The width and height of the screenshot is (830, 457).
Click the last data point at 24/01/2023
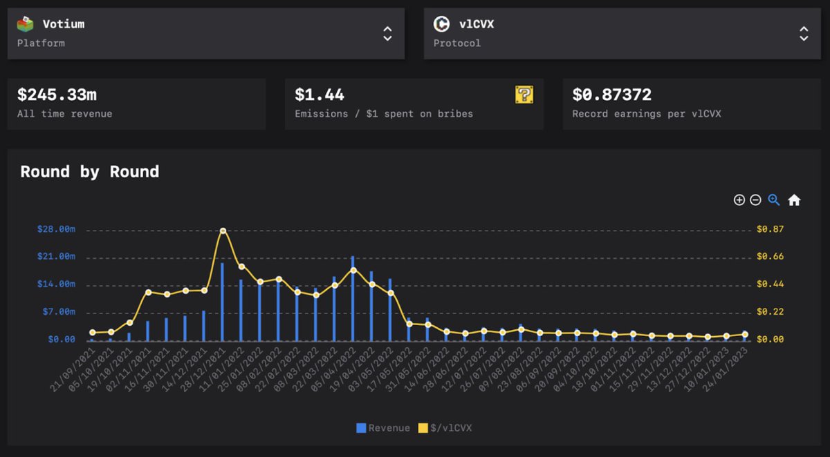pos(745,334)
